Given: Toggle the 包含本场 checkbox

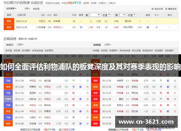Looking at the screenshot, I should point(152,9).
